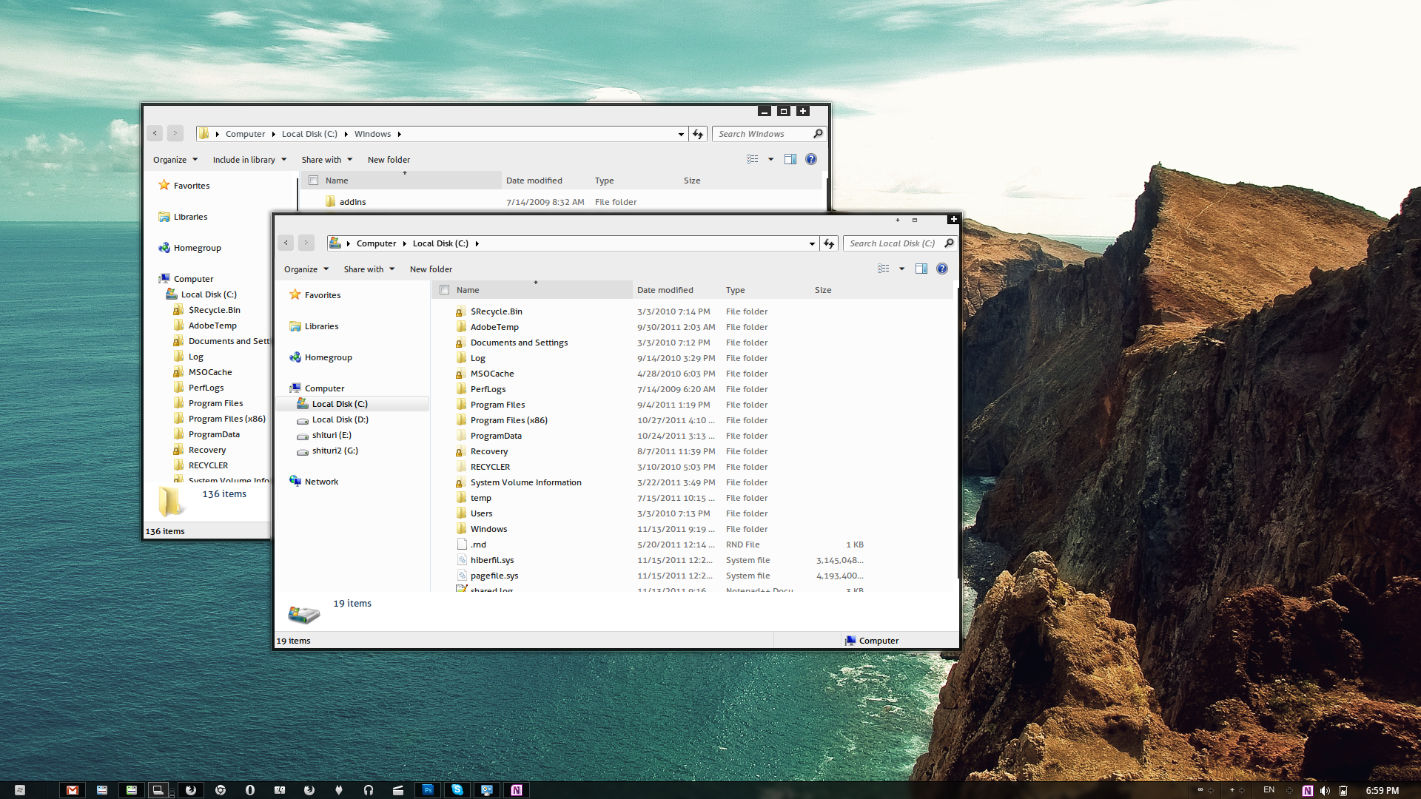Toggle checkbox beside SRecycle.Bin folder
Viewport: 1421px width, 799px height.
444,311
